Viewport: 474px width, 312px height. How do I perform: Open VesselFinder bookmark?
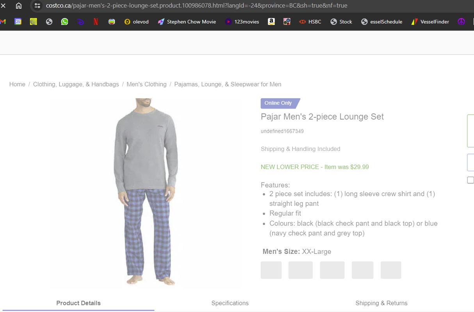click(430, 22)
